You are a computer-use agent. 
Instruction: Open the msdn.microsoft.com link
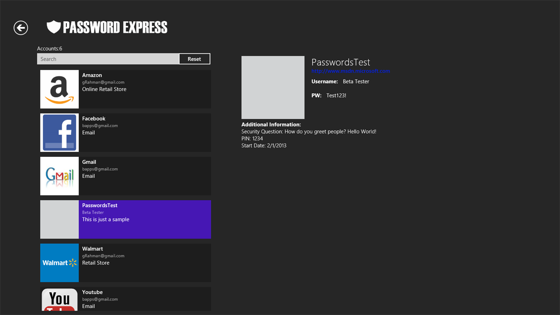pyautogui.click(x=350, y=71)
